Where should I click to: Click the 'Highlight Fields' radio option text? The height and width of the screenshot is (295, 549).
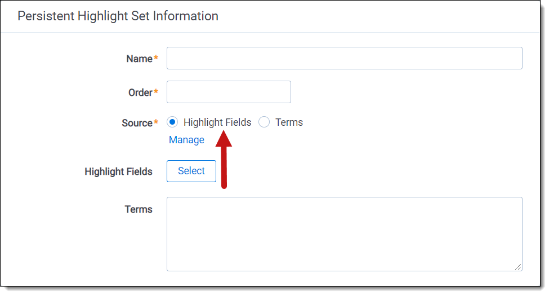pyautogui.click(x=217, y=122)
